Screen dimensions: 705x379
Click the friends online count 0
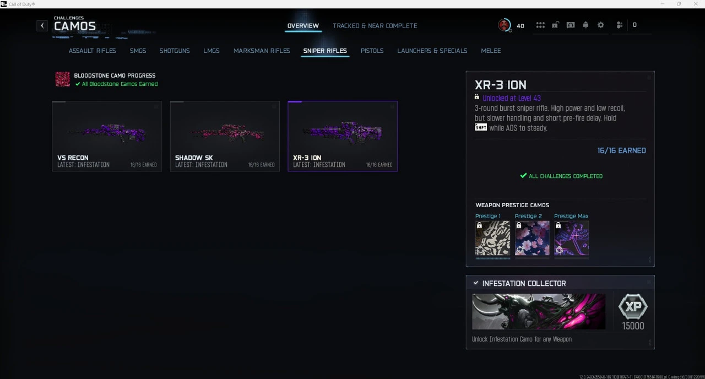point(634,25)
